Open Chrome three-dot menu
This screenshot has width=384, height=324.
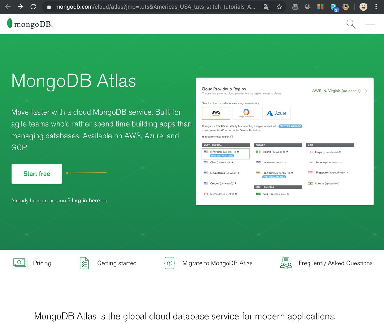pos(376,7)
